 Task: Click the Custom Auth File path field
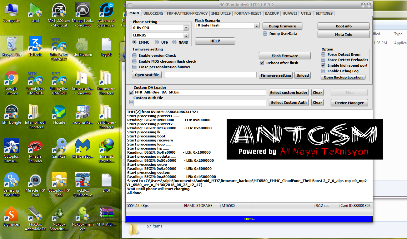coord(199,103)
